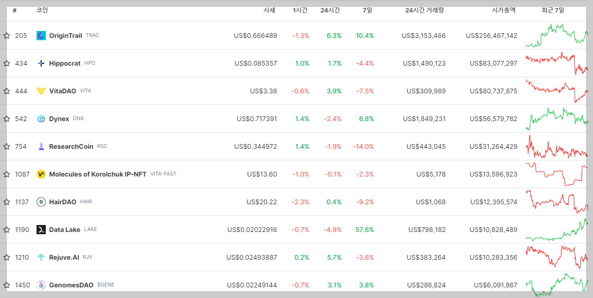Screen dimensions: 593x298
Task: Click HairDAO price US$20.22
Action: [262, 202]
